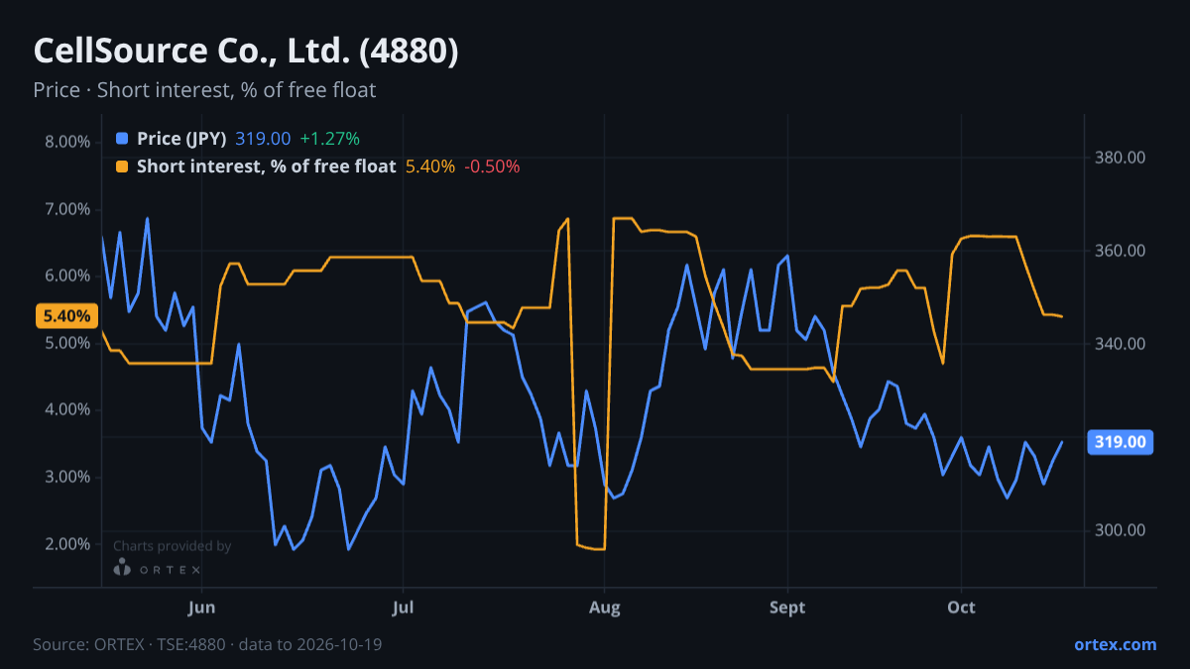
Task: Click the -0.50% short interest change
Action: point(492,167)
